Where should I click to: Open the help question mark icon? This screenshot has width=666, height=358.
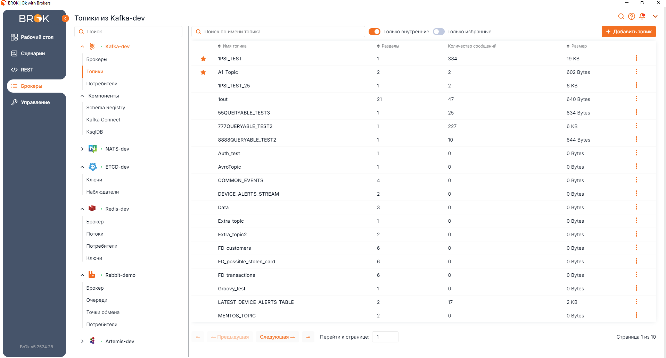(x=632, y=16)
